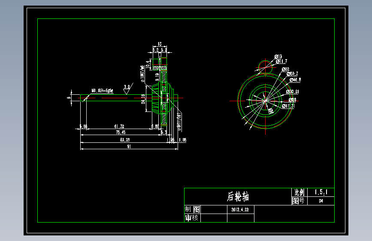Image resolution: width=372 pixels, height=241 pixels.
Task: Select the Ø46.8 diameter label
Action: (295, 80)
